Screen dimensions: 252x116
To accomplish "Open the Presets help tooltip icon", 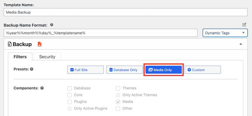I will 32,69.
